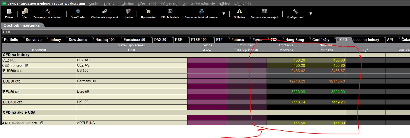Open the Nápověda help menu

coord(242,4)
